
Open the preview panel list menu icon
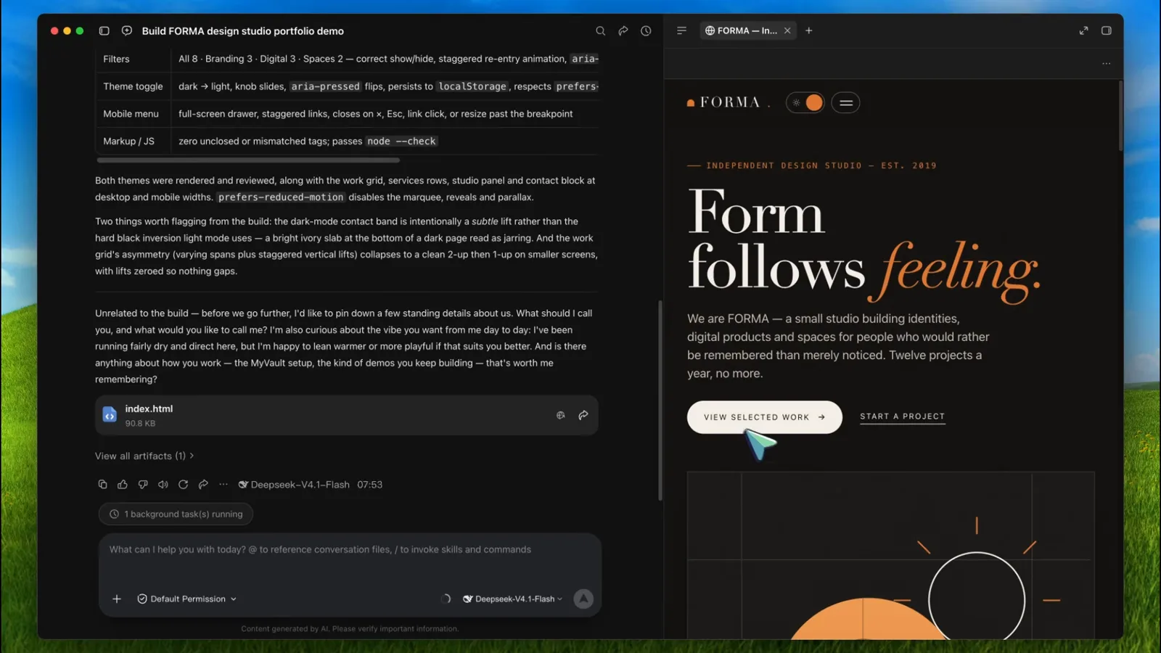pyautogui.click(x=681, y=30)
